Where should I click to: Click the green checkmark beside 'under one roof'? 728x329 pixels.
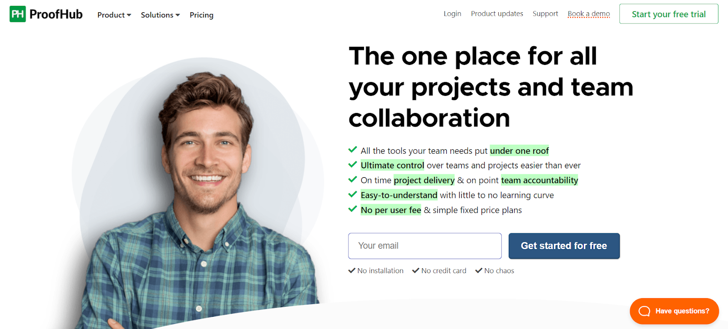353,149
